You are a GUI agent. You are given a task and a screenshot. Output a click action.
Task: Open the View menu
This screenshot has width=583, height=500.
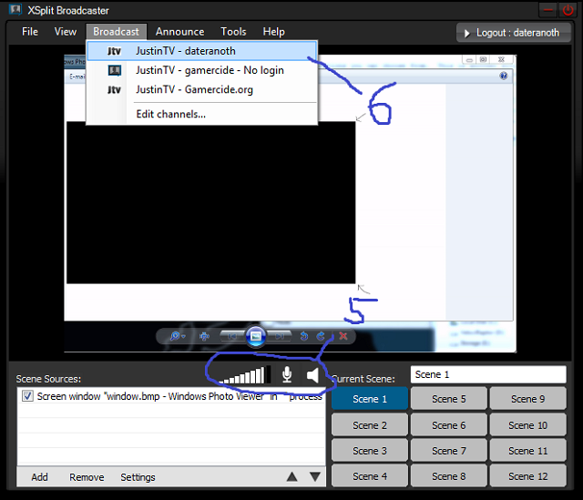coord(66,32)
